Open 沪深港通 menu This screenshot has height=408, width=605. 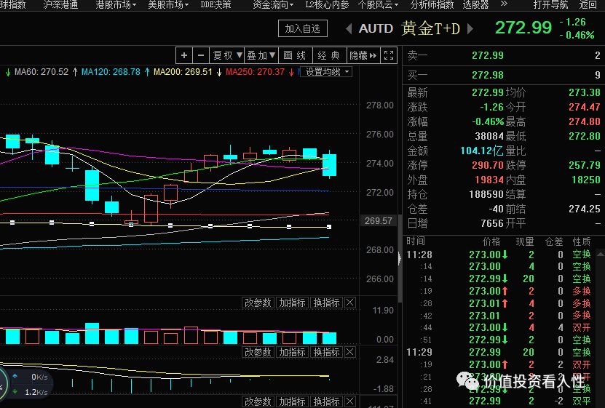click(60, 4)
